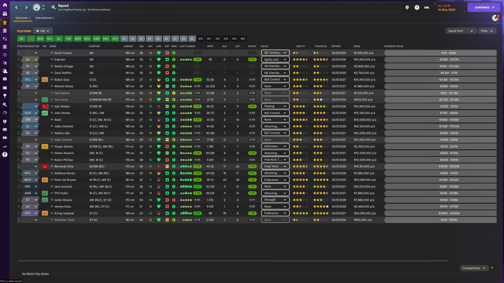504x283 pixels.
Task: Tick the selection circle for Phil Foden
Action: tap(19, 193)
